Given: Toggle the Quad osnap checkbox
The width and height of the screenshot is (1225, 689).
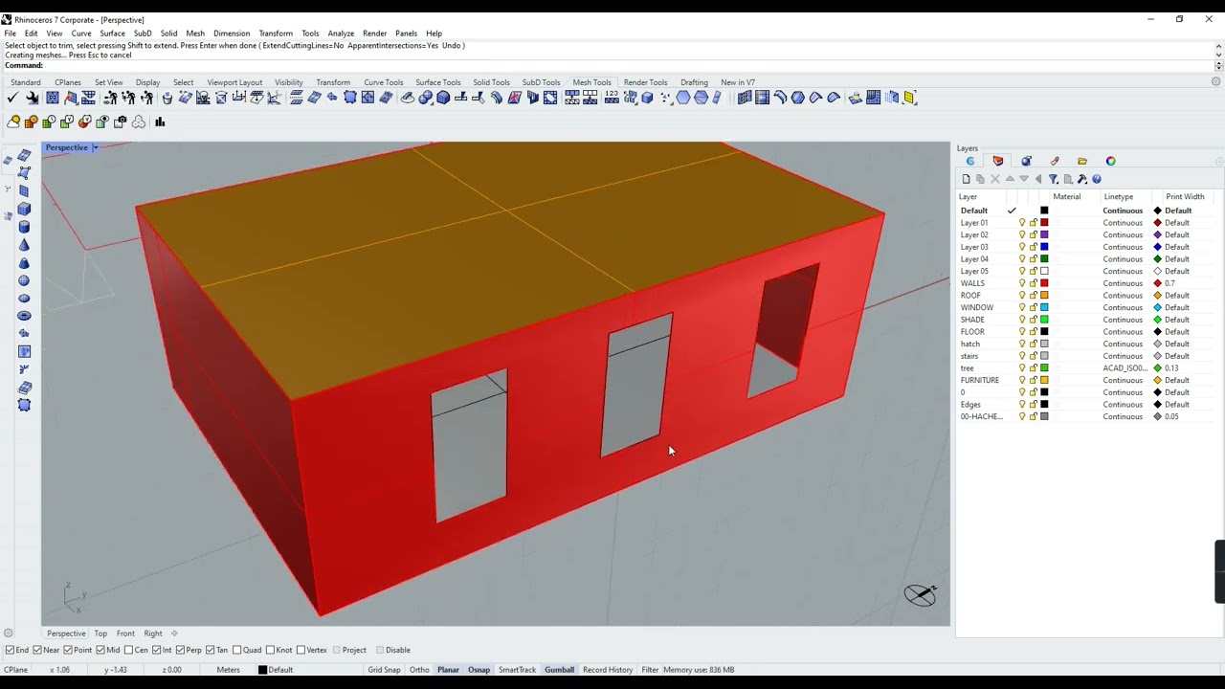Looking at the screenshot, I should [237, 650].
